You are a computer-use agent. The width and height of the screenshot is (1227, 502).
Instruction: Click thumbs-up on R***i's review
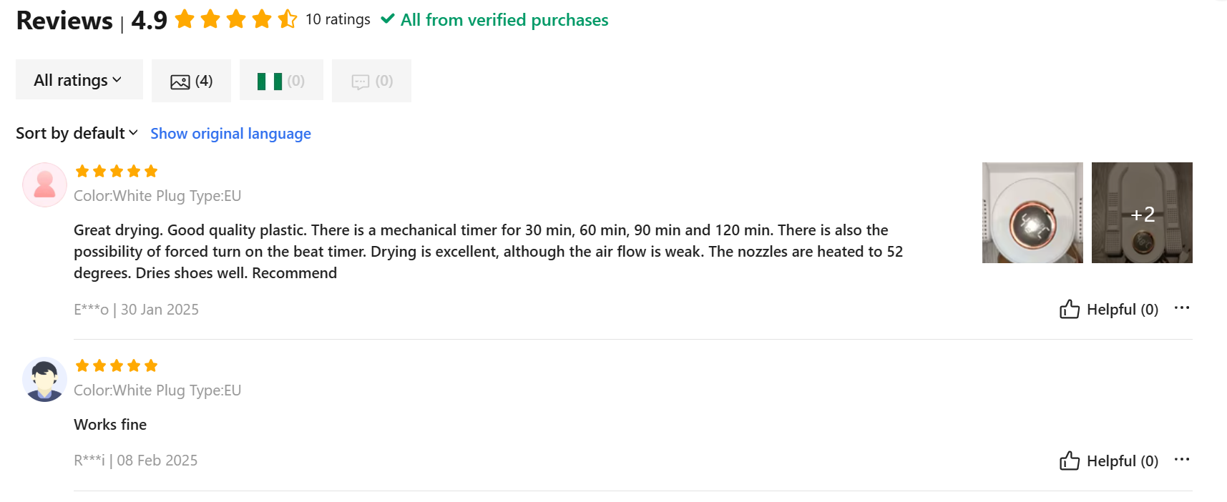(x=1070, y=461)
